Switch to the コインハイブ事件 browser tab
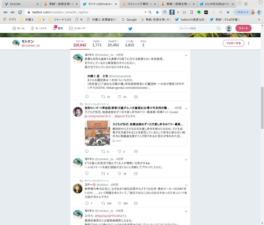Screen dimensions: 264x225 click(x=139, y=4)
